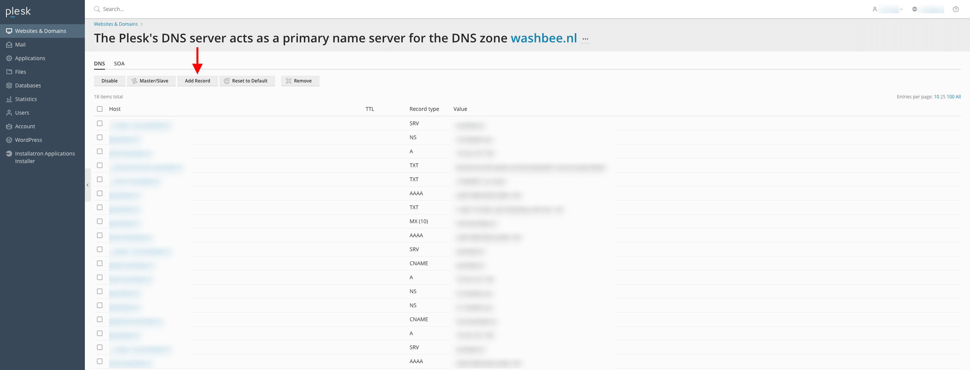This screenshot has width=970, height=370.
Task: Click the Statistics bar chart icon
Action: click(x=9, y=99)
